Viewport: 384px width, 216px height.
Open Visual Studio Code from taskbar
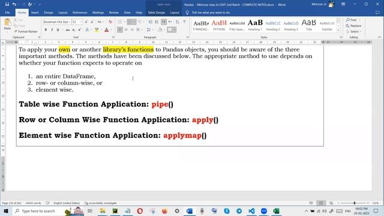pyautogui.click(x=251, y=211)
